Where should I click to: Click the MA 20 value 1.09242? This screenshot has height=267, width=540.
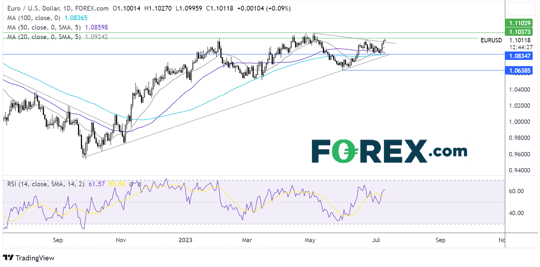point(97,37)
